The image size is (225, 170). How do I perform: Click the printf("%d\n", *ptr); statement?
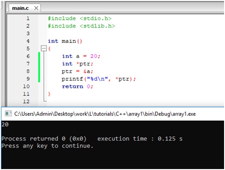[x=98, y=79]
